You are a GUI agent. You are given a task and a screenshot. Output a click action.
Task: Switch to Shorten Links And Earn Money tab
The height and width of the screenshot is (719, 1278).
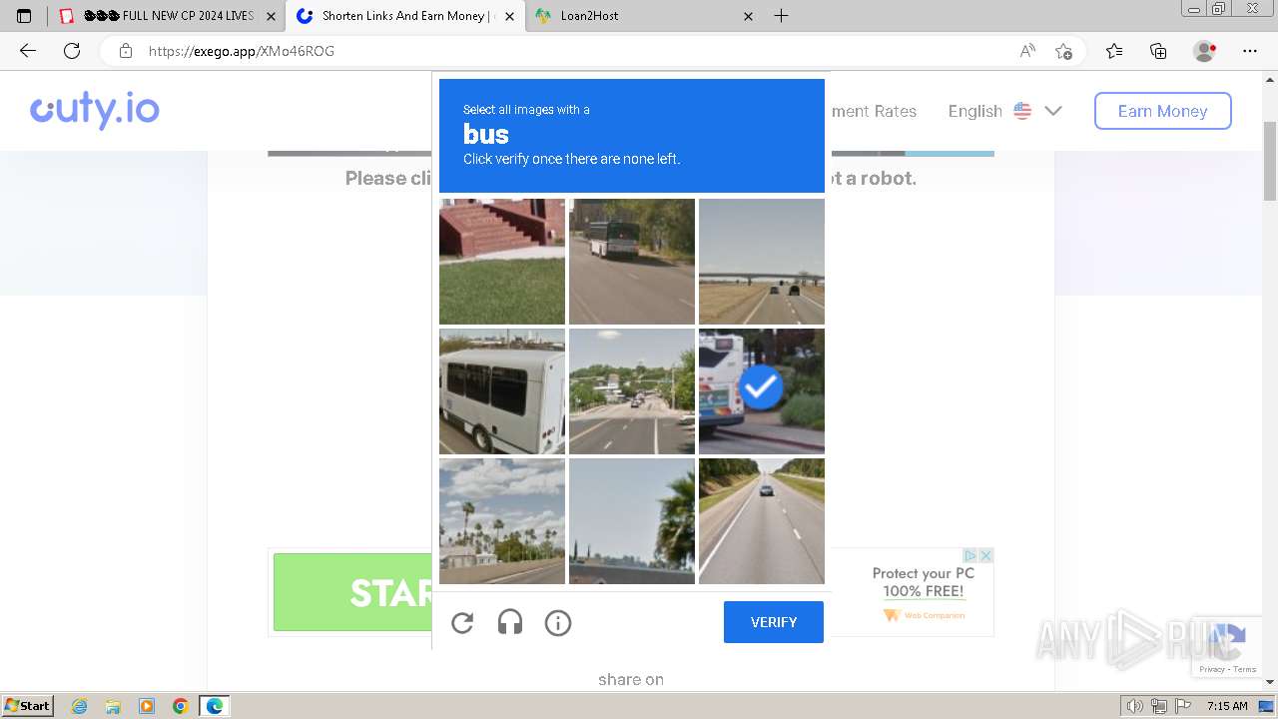[404, 16]
